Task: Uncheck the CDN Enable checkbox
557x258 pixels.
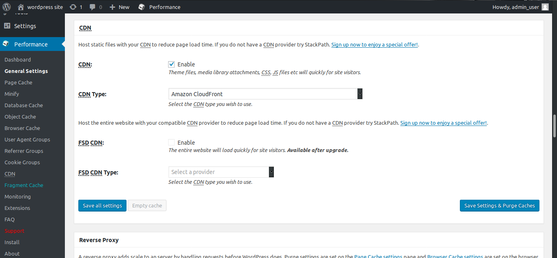Action: [x=172, y=64]
